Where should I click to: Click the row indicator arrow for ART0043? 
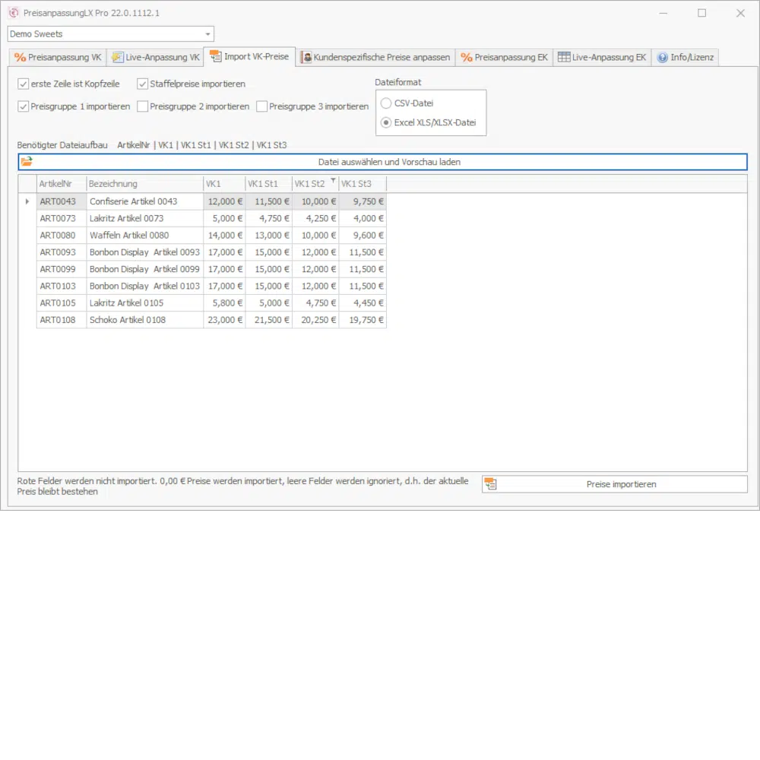pos(27,201)
